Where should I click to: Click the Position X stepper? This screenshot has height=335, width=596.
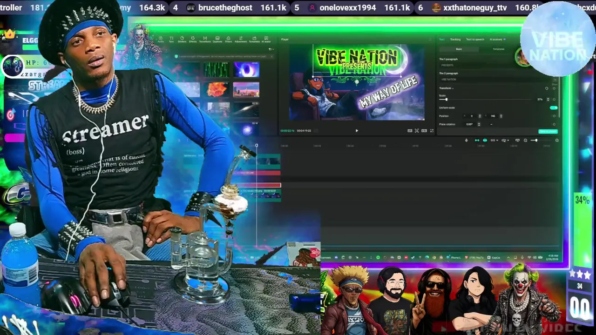click(480, 116)
